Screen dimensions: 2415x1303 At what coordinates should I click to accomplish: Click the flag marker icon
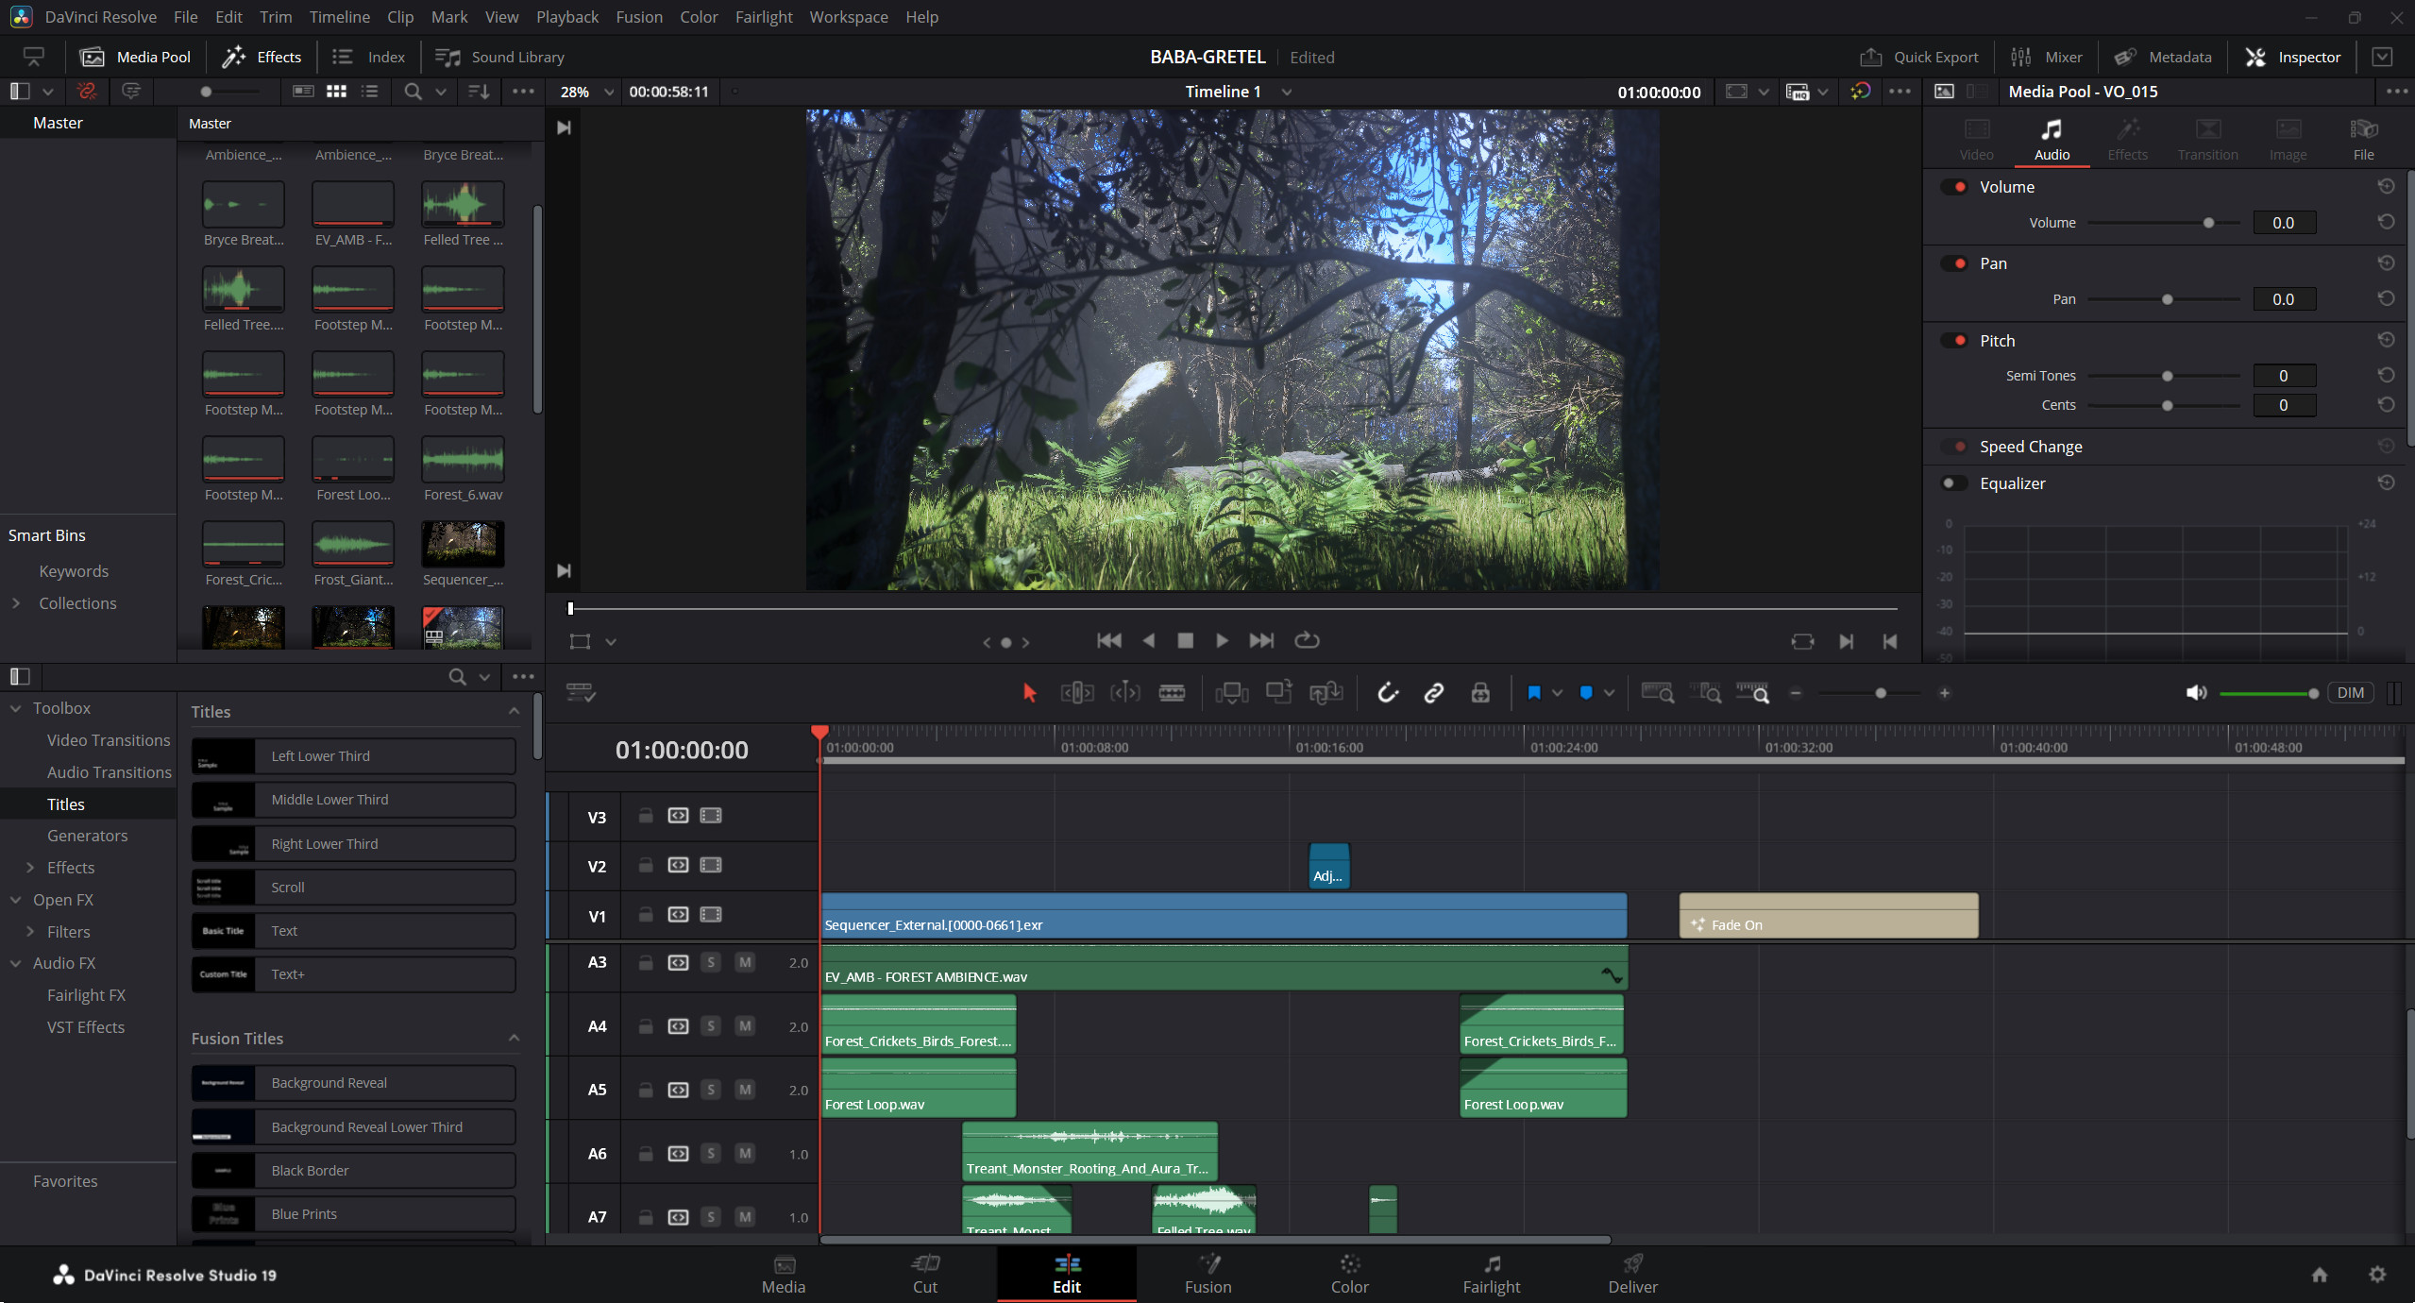[1534, 693]
